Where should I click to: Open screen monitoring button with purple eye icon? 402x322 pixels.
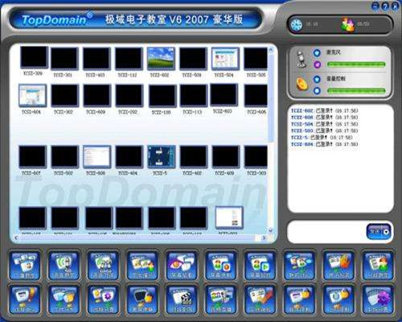point(182,266)
